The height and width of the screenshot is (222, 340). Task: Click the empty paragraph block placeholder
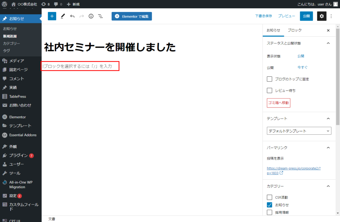[x=80, y=66]
